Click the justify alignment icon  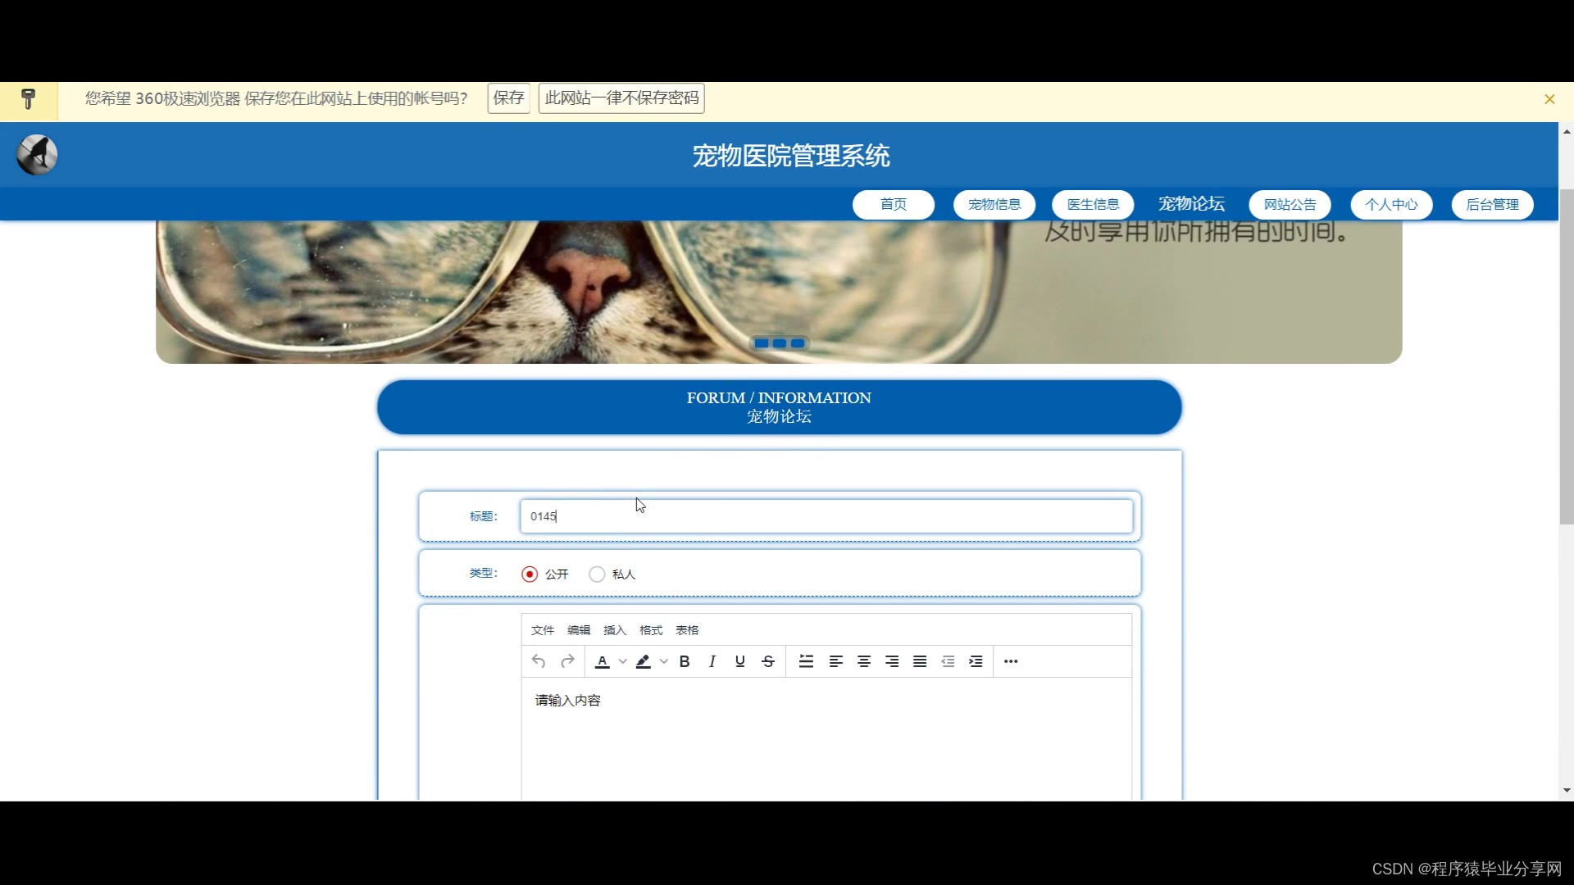(920, 661)
